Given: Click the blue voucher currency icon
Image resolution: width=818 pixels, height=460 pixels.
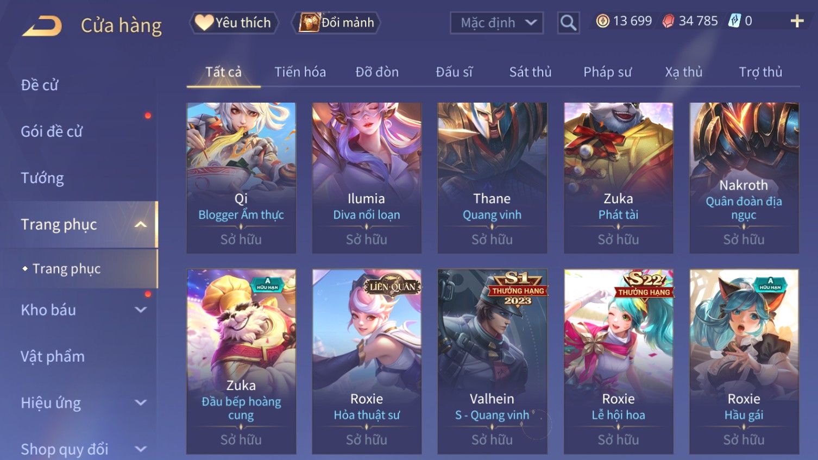Looking at the screenshot, I should (734, 21).
